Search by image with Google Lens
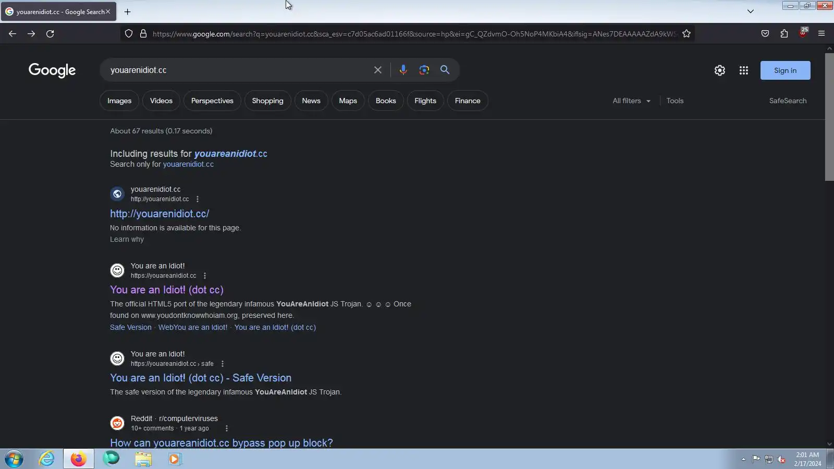 click(424, 70)
